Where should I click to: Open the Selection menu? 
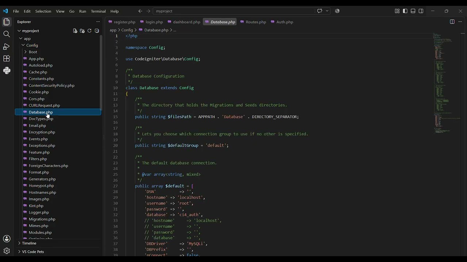(x=43, y=11)
